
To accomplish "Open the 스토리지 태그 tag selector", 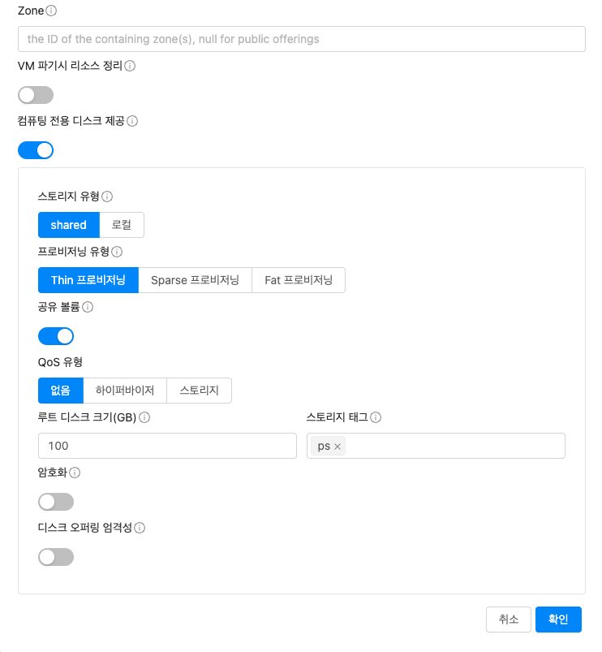I will coord(454,447).
